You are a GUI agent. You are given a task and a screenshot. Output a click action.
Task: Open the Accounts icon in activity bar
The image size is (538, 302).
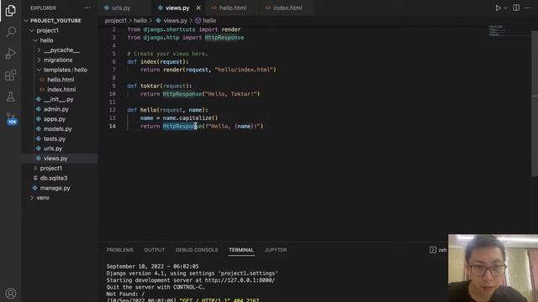click(11, 294)
